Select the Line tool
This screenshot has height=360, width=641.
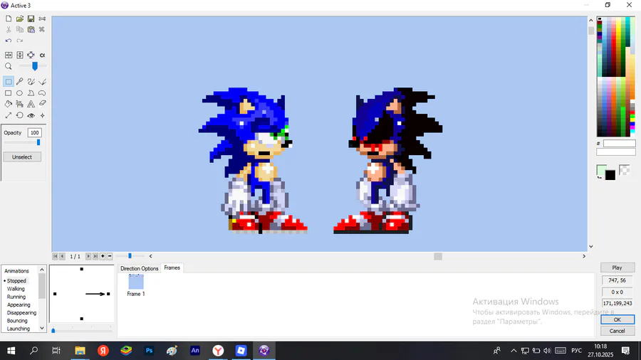pyautogui.click(x=42, y=82)
